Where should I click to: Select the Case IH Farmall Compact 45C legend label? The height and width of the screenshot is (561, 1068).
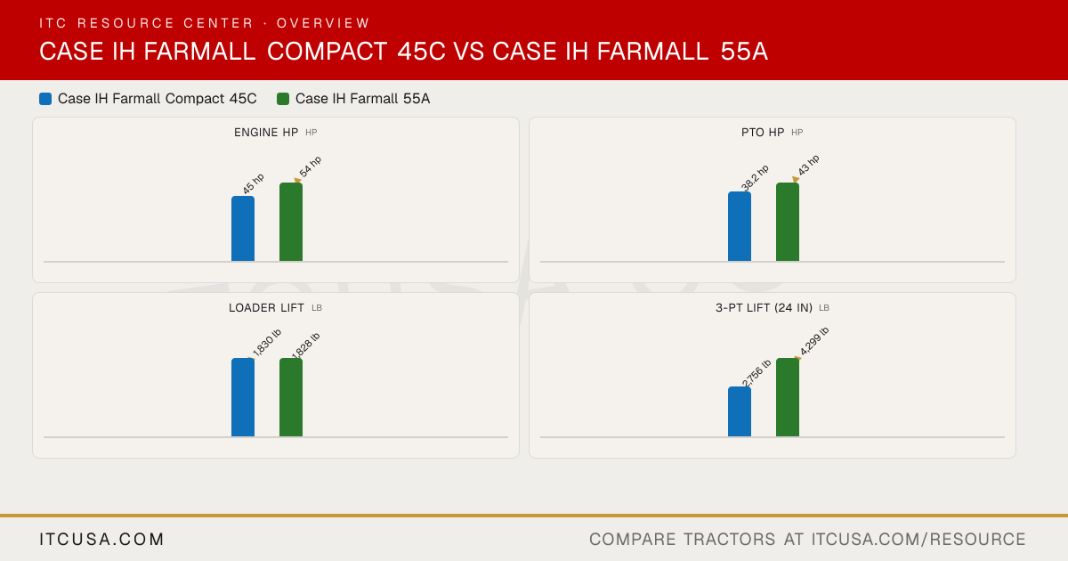click(x=158, y=99)
